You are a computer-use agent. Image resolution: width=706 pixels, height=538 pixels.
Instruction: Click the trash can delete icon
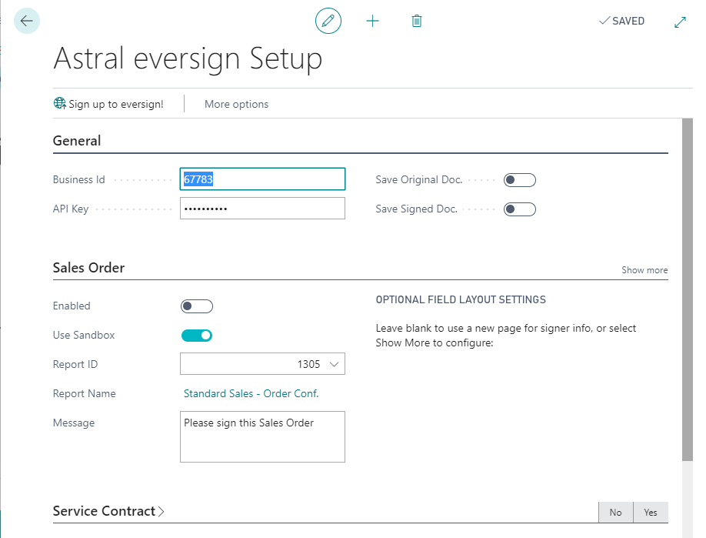click(x=417, y=21)
